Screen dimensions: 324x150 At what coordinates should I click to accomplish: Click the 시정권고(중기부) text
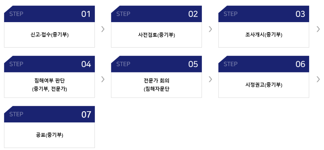pos(264,85)
